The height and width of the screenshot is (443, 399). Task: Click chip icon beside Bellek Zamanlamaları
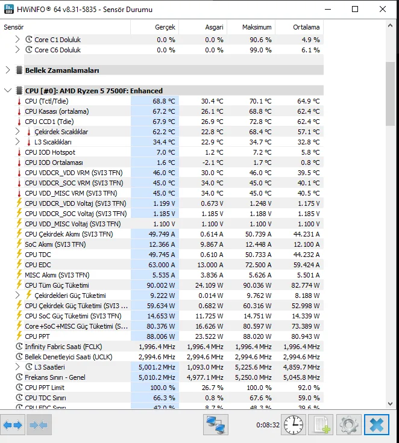click(19, 70)
